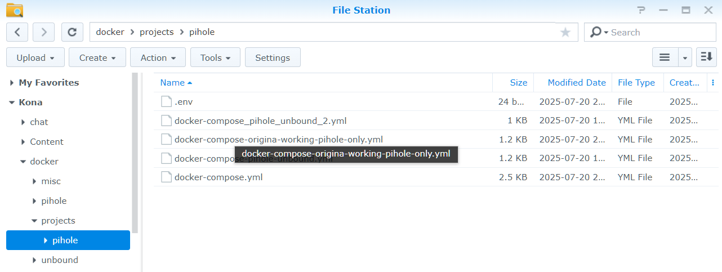Click the projects breadcrumb in path

pyautogui.click(x=157, y=32)
